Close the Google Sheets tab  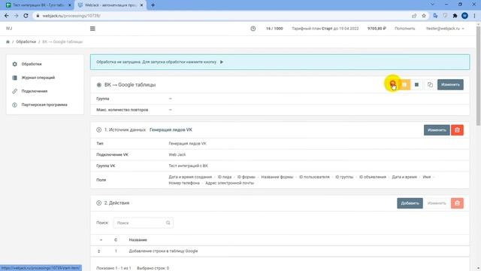(69, 5)
